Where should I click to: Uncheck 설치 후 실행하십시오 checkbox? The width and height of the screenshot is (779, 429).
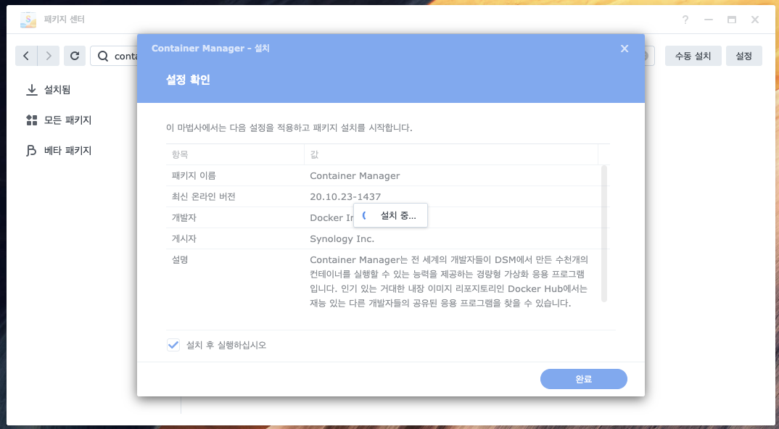pos(173,345)
